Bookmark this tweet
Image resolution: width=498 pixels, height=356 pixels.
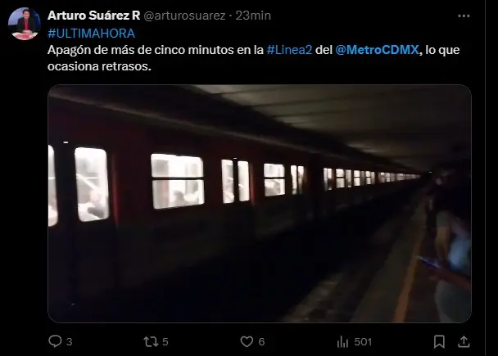pyautogui.click(x=439, y=342)
